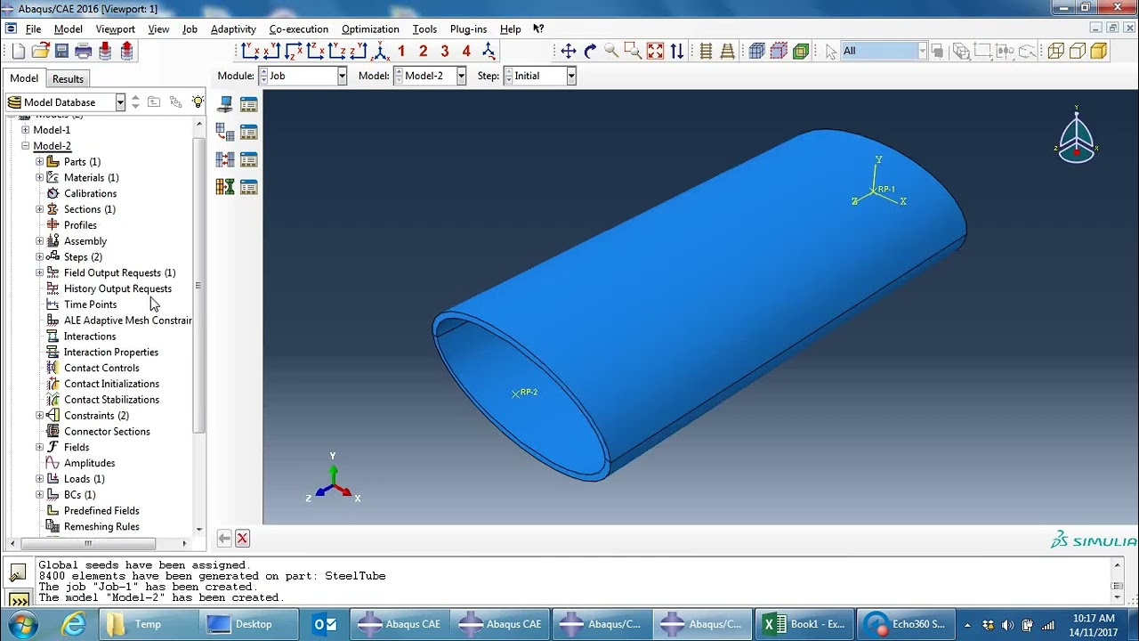Apply the XY front view icon
This screenshot has width=1139, height=641.
click(x=251, y=52)
